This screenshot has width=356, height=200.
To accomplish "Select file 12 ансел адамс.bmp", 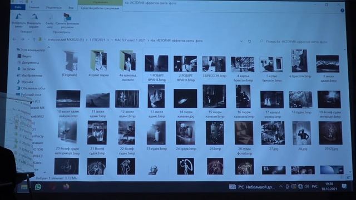I will click(x=127, y=104).
